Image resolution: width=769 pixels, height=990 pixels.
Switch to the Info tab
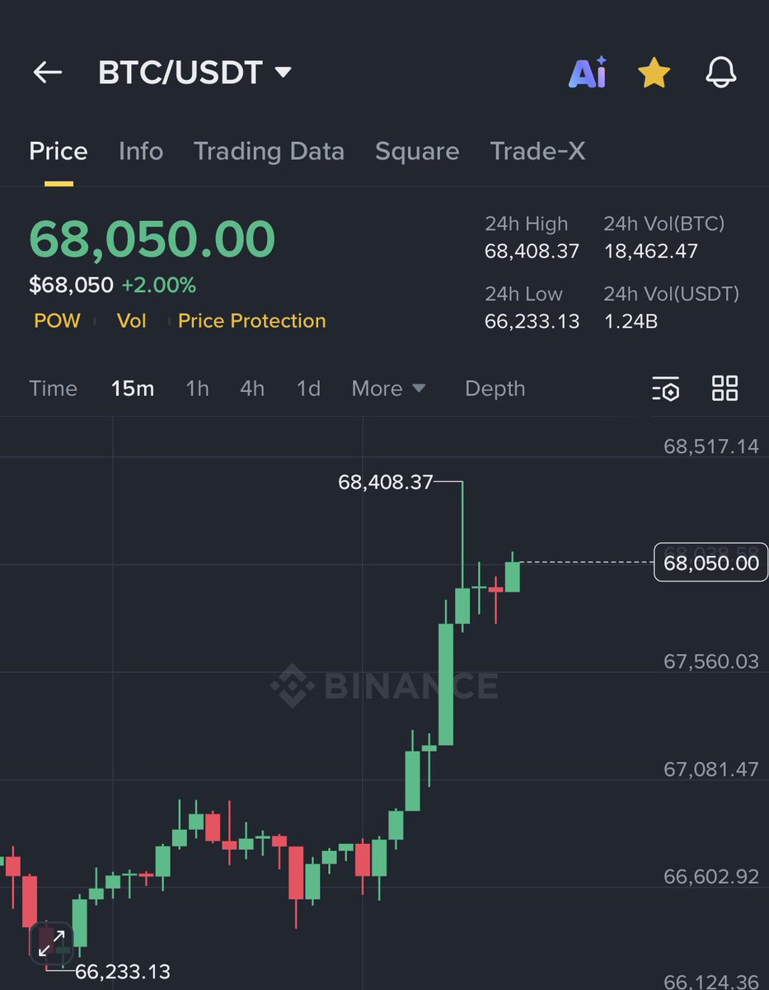pos(141,152)
